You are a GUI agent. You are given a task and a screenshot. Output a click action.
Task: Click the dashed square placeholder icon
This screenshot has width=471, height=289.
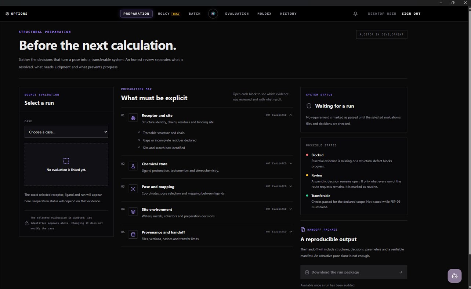pos(66,161)
